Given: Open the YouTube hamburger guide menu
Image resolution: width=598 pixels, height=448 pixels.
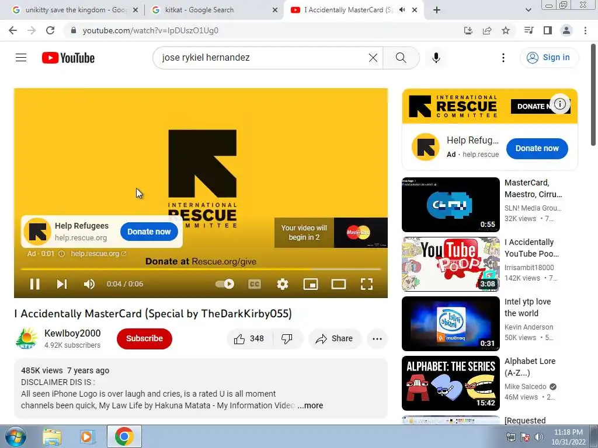Looking at the screenshot, I should (21, 58).
